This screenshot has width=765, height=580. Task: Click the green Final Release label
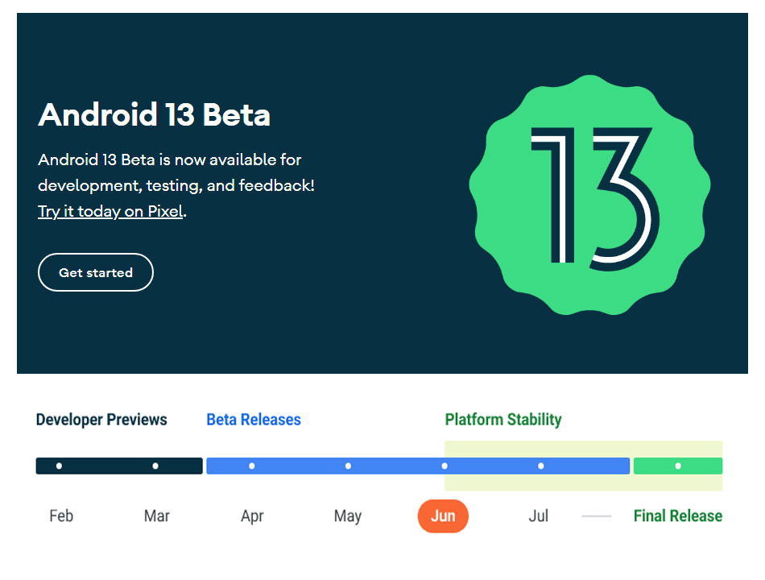pos(677,516)
